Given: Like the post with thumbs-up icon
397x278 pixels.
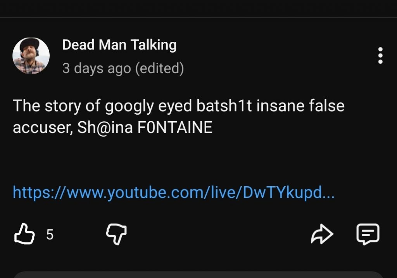Looking at the screenshot, I should [25, 234].
